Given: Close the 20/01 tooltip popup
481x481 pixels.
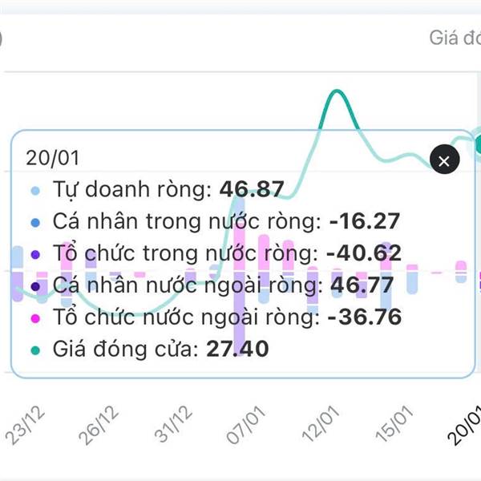Looking at the screenshot, I should point(444,160).
